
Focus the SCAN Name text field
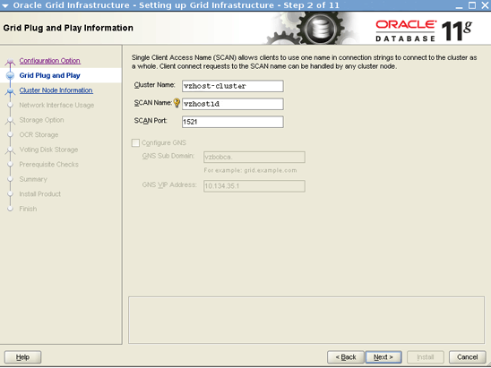233,104
